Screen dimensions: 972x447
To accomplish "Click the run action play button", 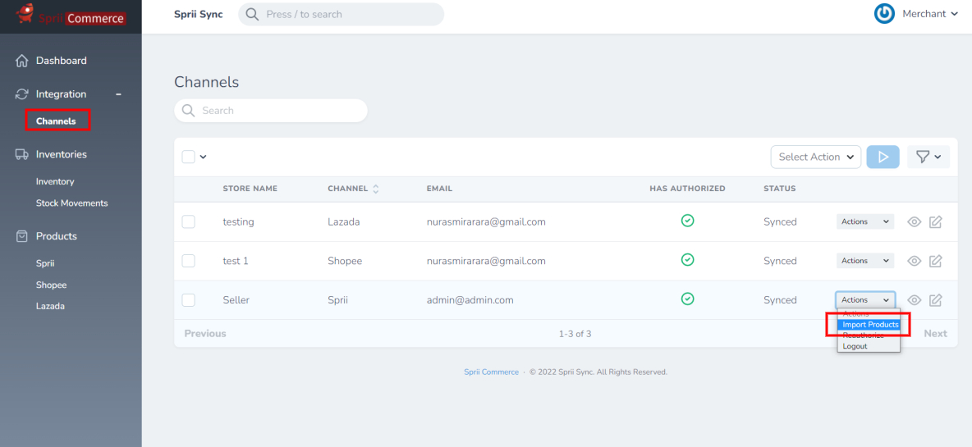I will point(883,157).
